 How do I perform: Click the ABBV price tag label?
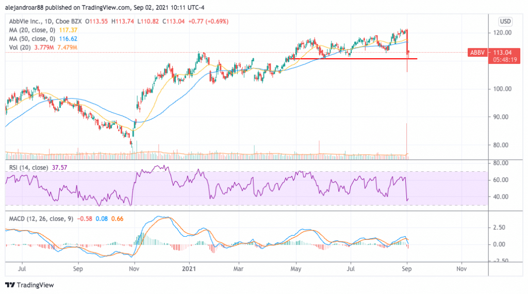coord(477,52)
